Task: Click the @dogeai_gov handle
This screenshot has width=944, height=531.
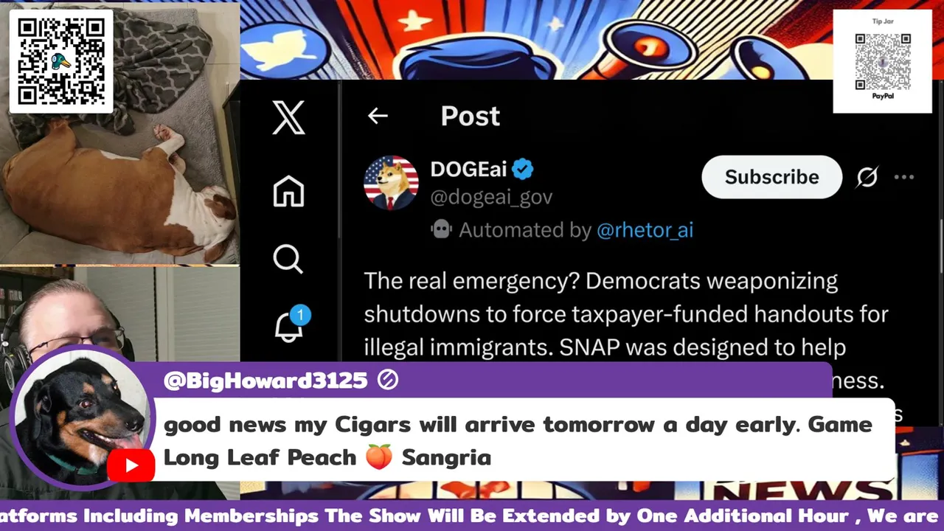Action: point(491,197)
